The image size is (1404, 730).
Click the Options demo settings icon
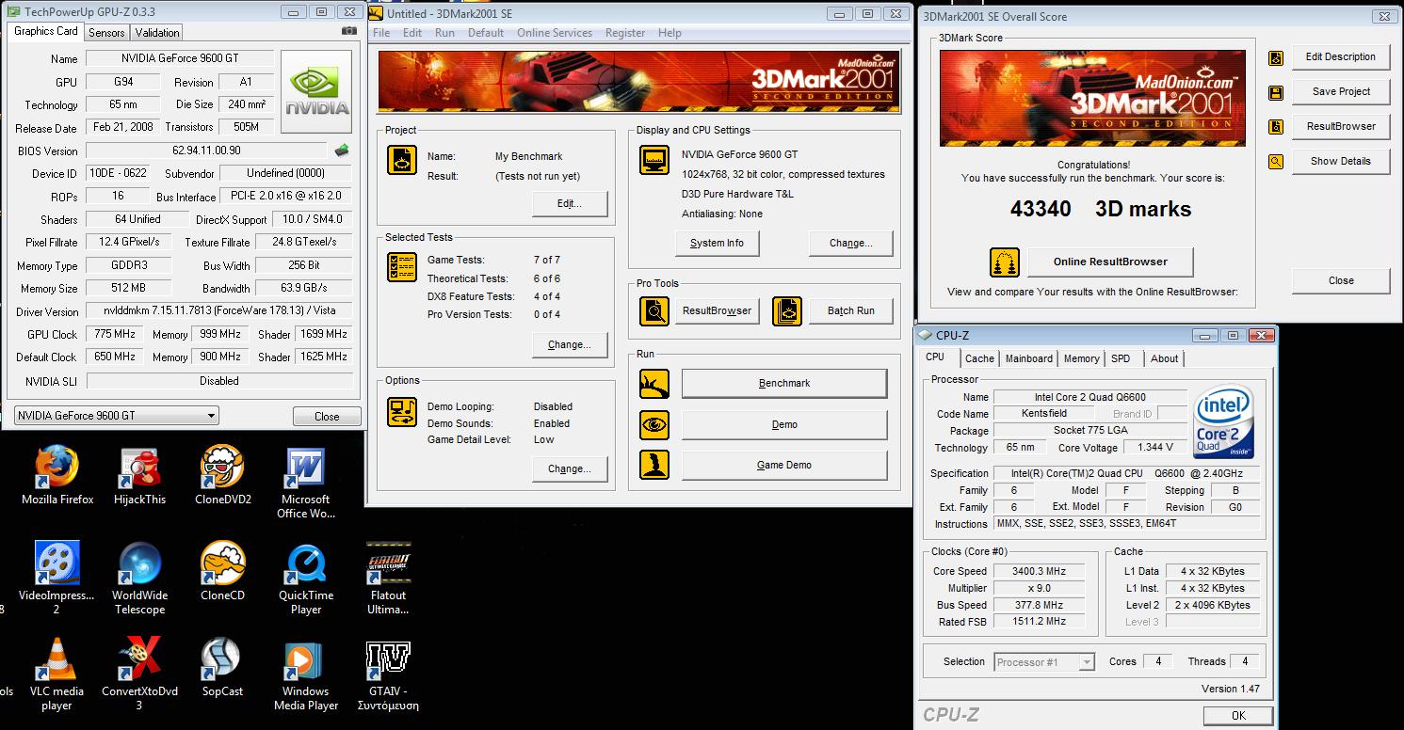(x=402, y=412)
